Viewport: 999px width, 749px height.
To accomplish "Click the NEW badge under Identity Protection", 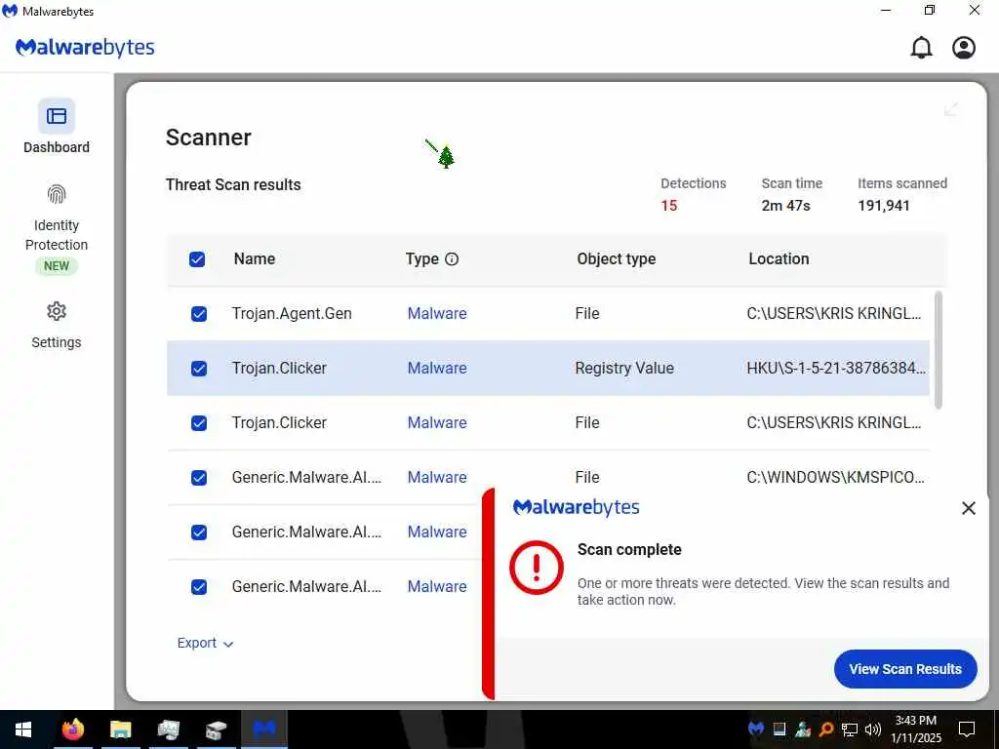I will click(x=56, y=266).
